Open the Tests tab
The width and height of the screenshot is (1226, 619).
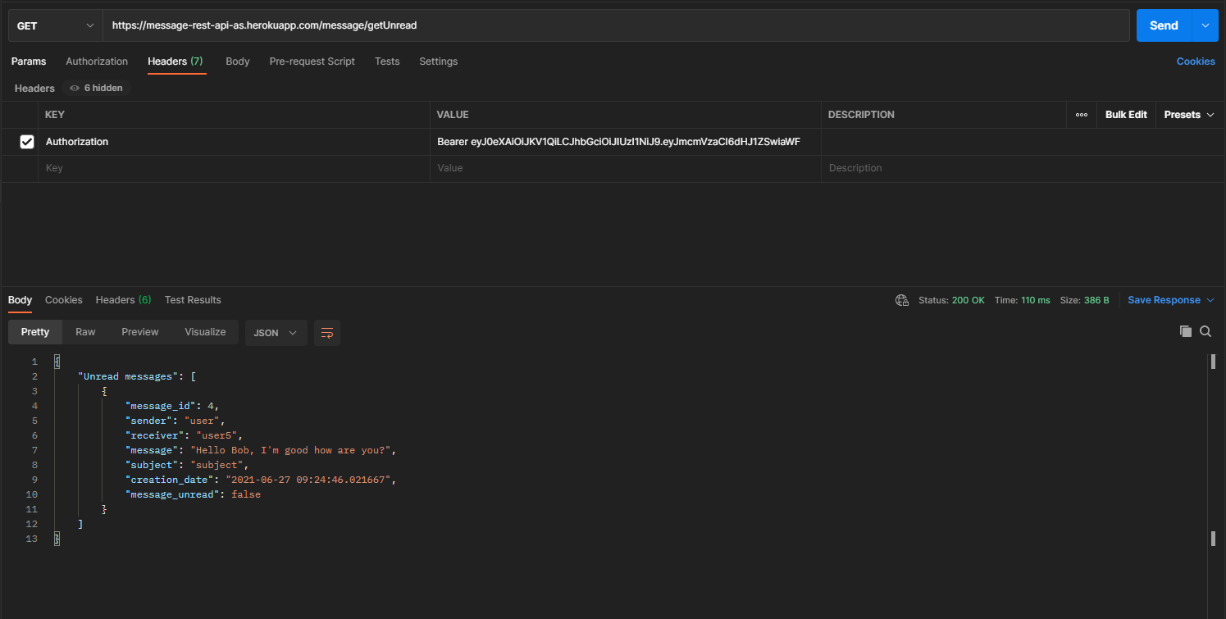(386, 61)
